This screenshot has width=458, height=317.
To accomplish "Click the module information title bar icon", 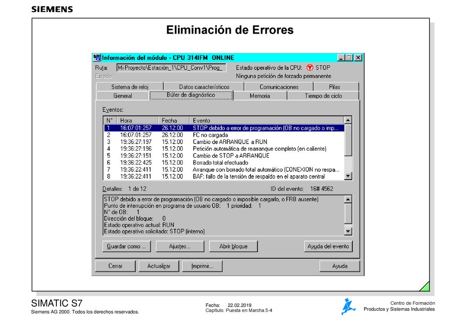I will [x=97, y=58].
